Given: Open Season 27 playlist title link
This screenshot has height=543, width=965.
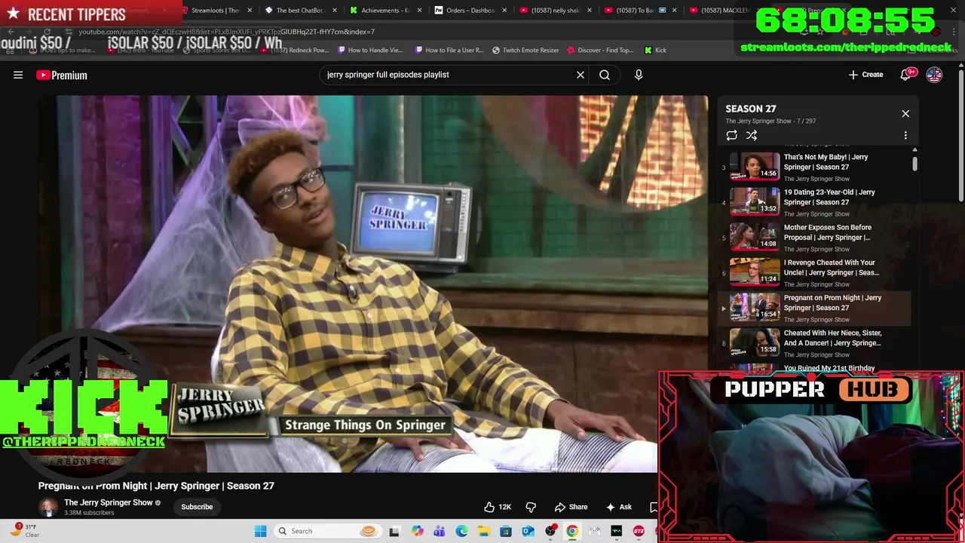Looking at the screenshot, I should (751, 109).
